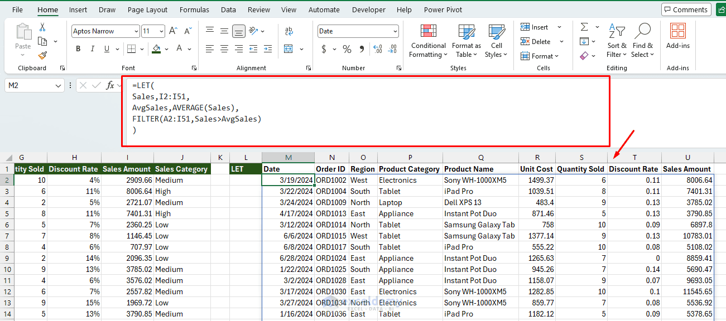Apply font color with A icon
The width and height of the screenshot is (726, 321).
(x=180, y=49)
